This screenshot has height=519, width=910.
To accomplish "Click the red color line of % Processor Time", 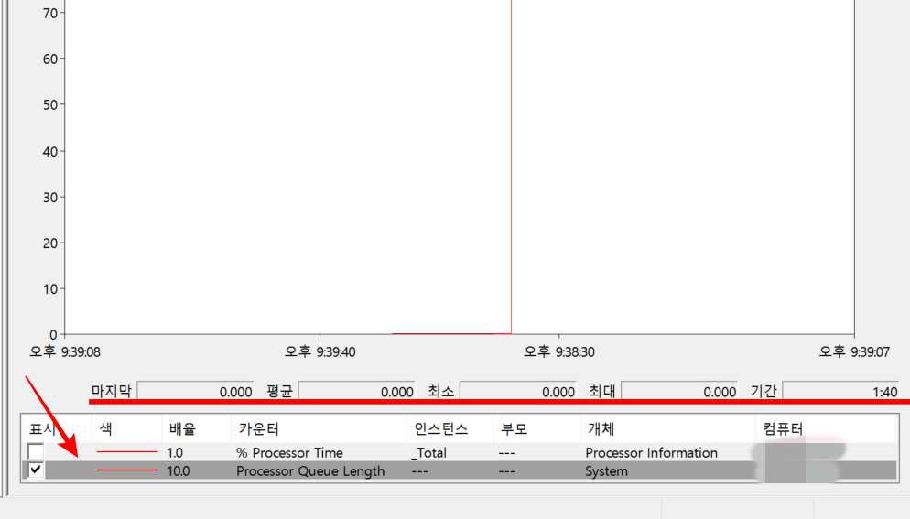I will pos(127,451).
